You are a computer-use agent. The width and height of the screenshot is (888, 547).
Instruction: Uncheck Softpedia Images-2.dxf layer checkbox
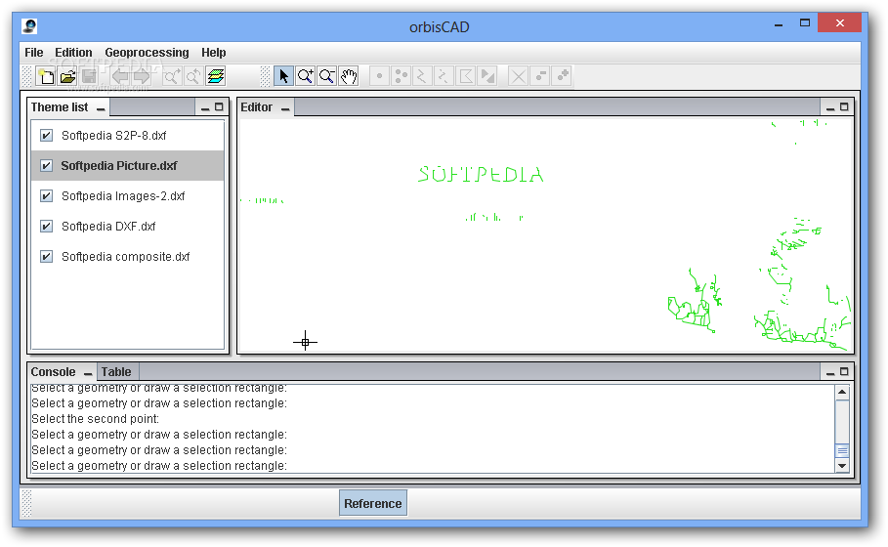point(47,196)
